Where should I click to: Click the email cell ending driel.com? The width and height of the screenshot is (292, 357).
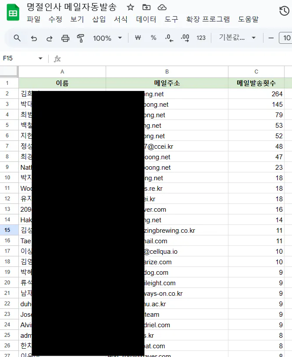click(x=167, y=325)
